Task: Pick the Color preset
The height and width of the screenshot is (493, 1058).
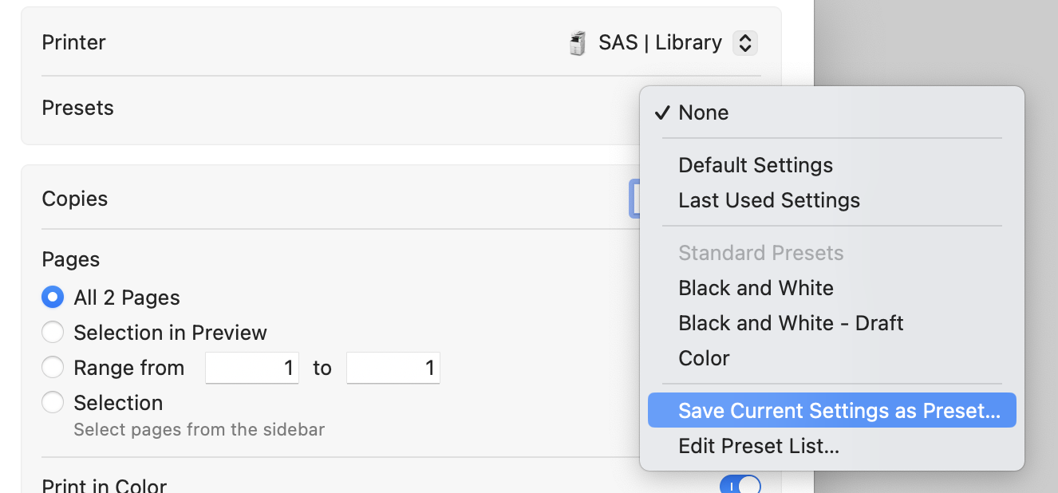Action: click(x=704, y=358)
